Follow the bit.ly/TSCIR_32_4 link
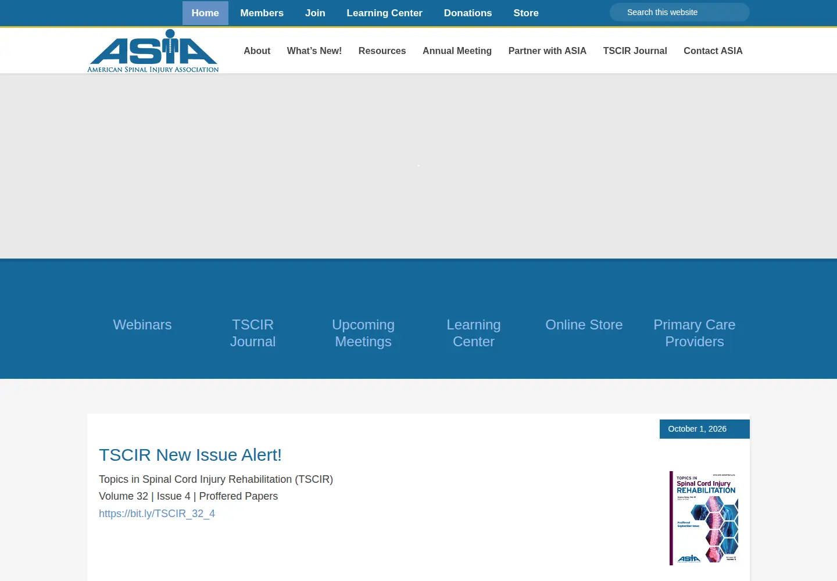This screenshot has height=581, width=837. [157, 514]
